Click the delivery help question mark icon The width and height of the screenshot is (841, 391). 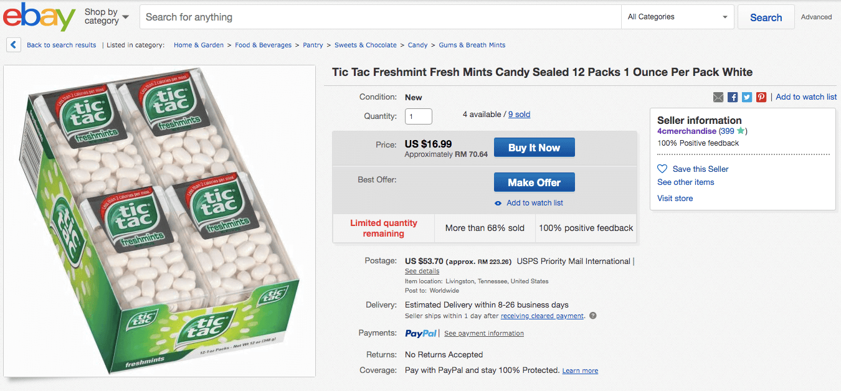(593, 316)
